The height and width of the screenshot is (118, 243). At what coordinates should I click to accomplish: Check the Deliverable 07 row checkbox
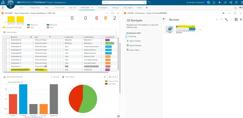(x=5, y=50)
